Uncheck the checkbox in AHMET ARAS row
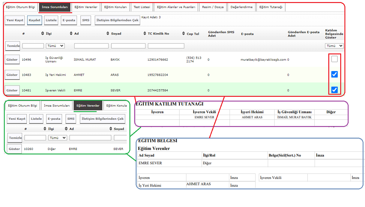The height and width of the screenshot is (207, 365). 335,74
